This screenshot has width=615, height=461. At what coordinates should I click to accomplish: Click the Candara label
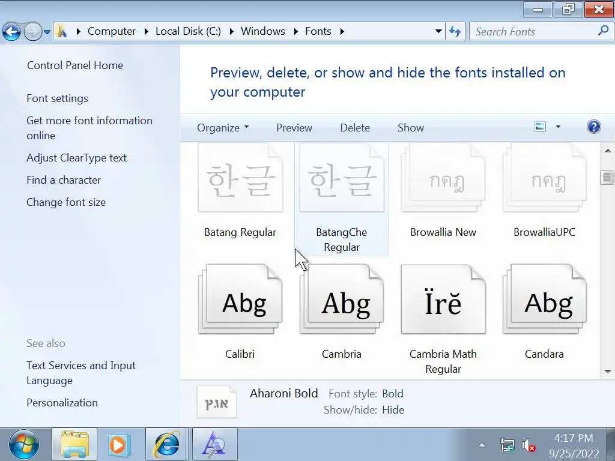(x=544, y=354)
